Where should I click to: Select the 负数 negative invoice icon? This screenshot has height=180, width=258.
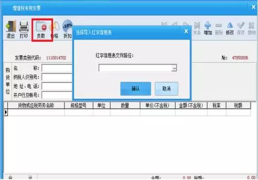coord(41,30)
